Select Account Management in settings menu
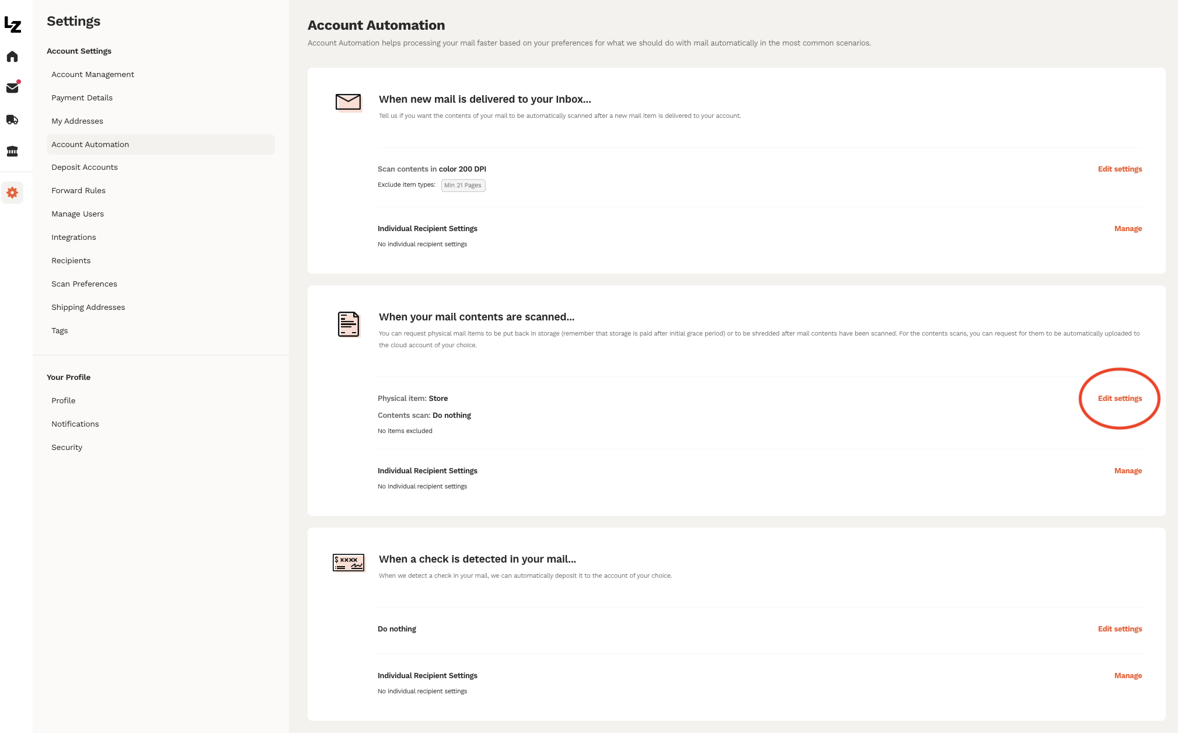 click(92, 74)
